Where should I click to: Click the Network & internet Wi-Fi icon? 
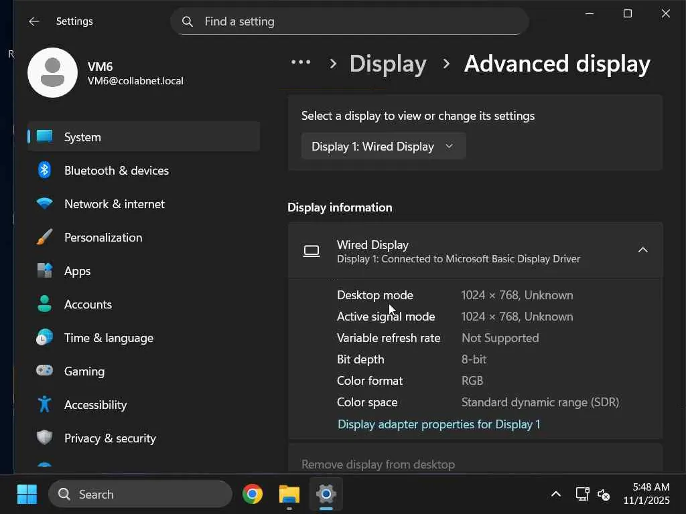(44, 203)
